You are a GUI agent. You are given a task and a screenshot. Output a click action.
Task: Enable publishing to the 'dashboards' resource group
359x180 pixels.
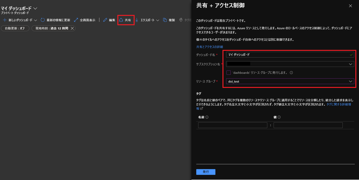(x=228, y=72)
